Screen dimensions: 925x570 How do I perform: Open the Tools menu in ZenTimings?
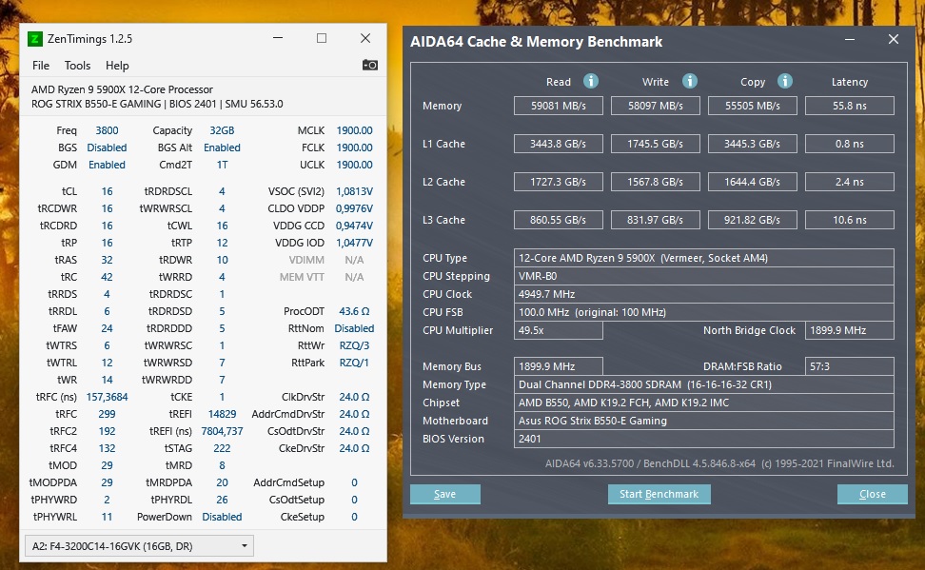tap(77, 66)
